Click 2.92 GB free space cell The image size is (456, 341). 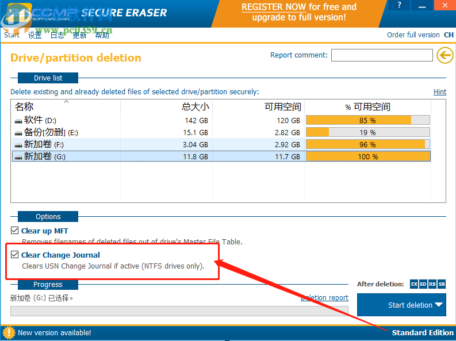[x=288, y=145]
